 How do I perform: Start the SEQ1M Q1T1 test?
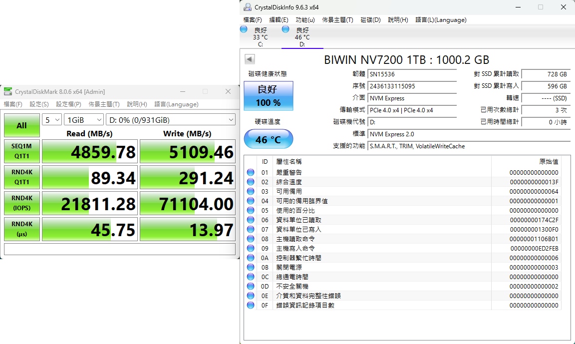click(x=22, y=151)
